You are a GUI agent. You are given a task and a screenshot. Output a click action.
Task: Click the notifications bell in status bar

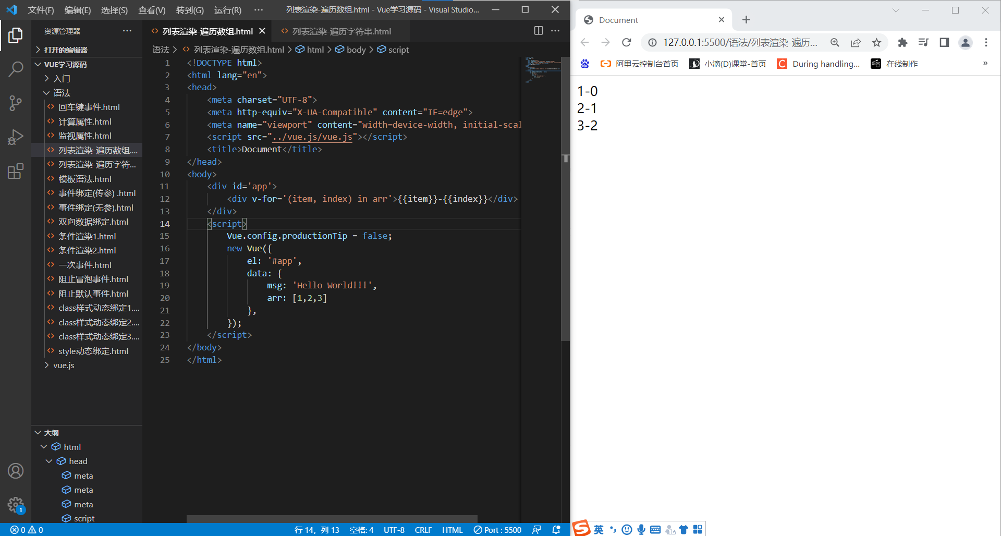[556, 530]
